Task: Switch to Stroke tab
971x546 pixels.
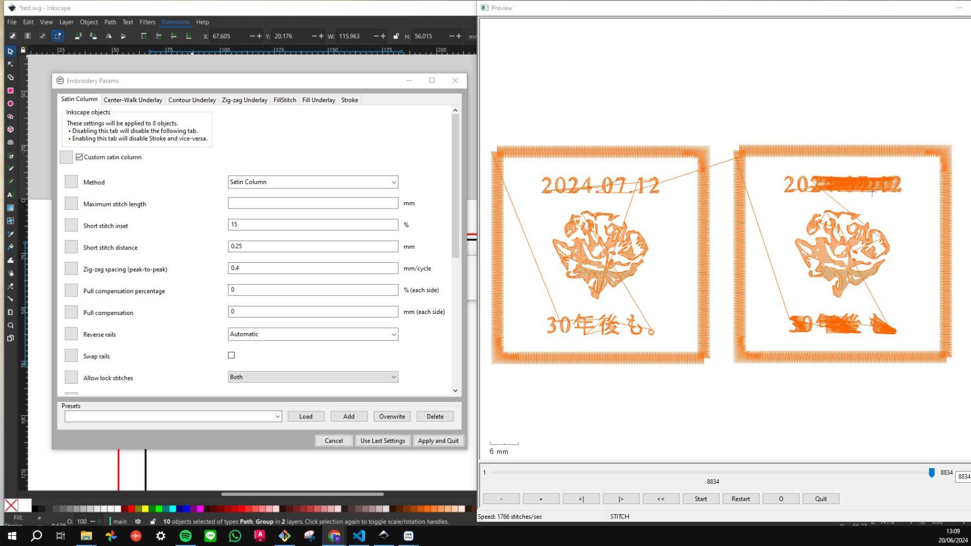Action: [350, 100]
